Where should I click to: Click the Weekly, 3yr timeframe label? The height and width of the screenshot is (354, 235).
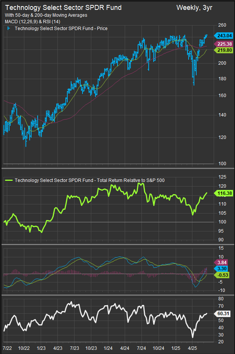(194, 8)
